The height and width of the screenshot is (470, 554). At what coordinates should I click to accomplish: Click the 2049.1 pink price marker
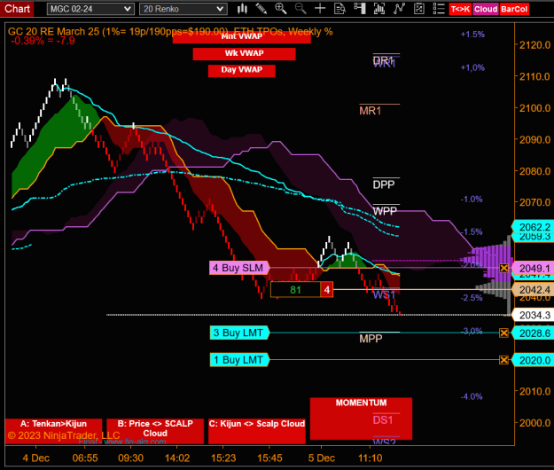(534, 268)
